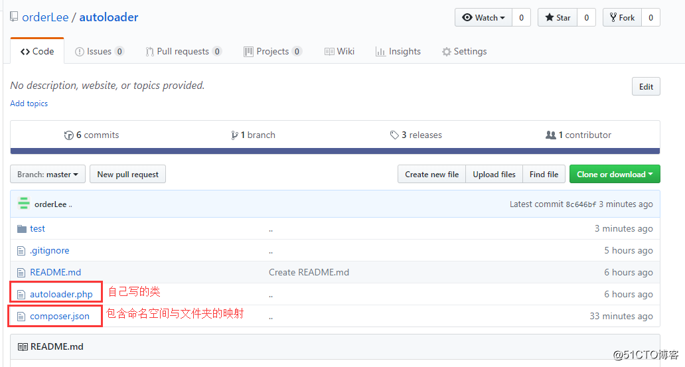
Task: Open latest commit hash 8c646bf
Action: click(x=581, y=204)
